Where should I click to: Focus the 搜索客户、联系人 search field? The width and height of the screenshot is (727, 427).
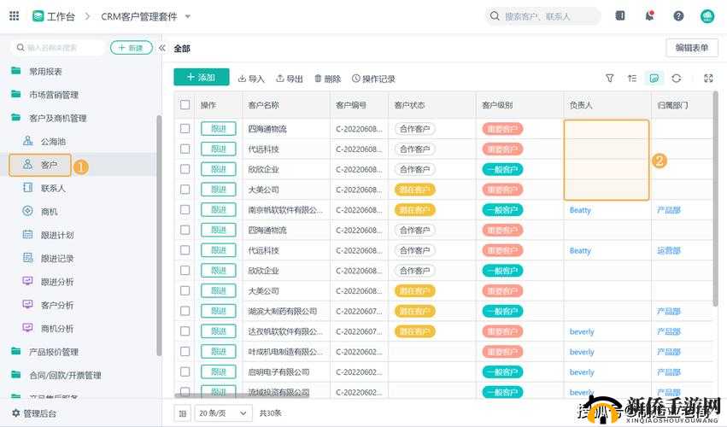(543, 16)
